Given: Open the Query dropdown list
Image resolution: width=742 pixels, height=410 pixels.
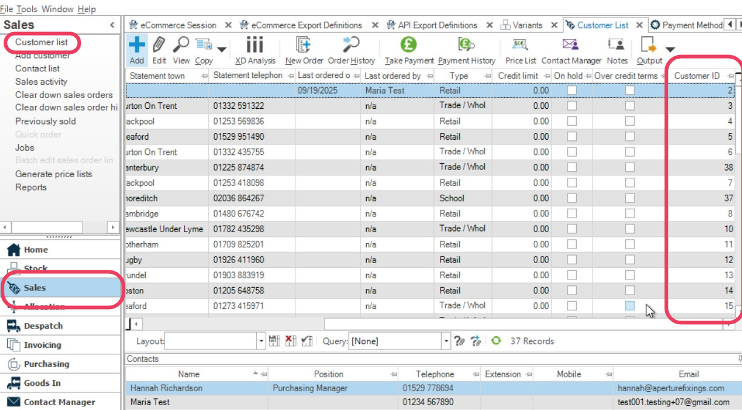Looking at the screenshot, I should (x=446, y=341).
